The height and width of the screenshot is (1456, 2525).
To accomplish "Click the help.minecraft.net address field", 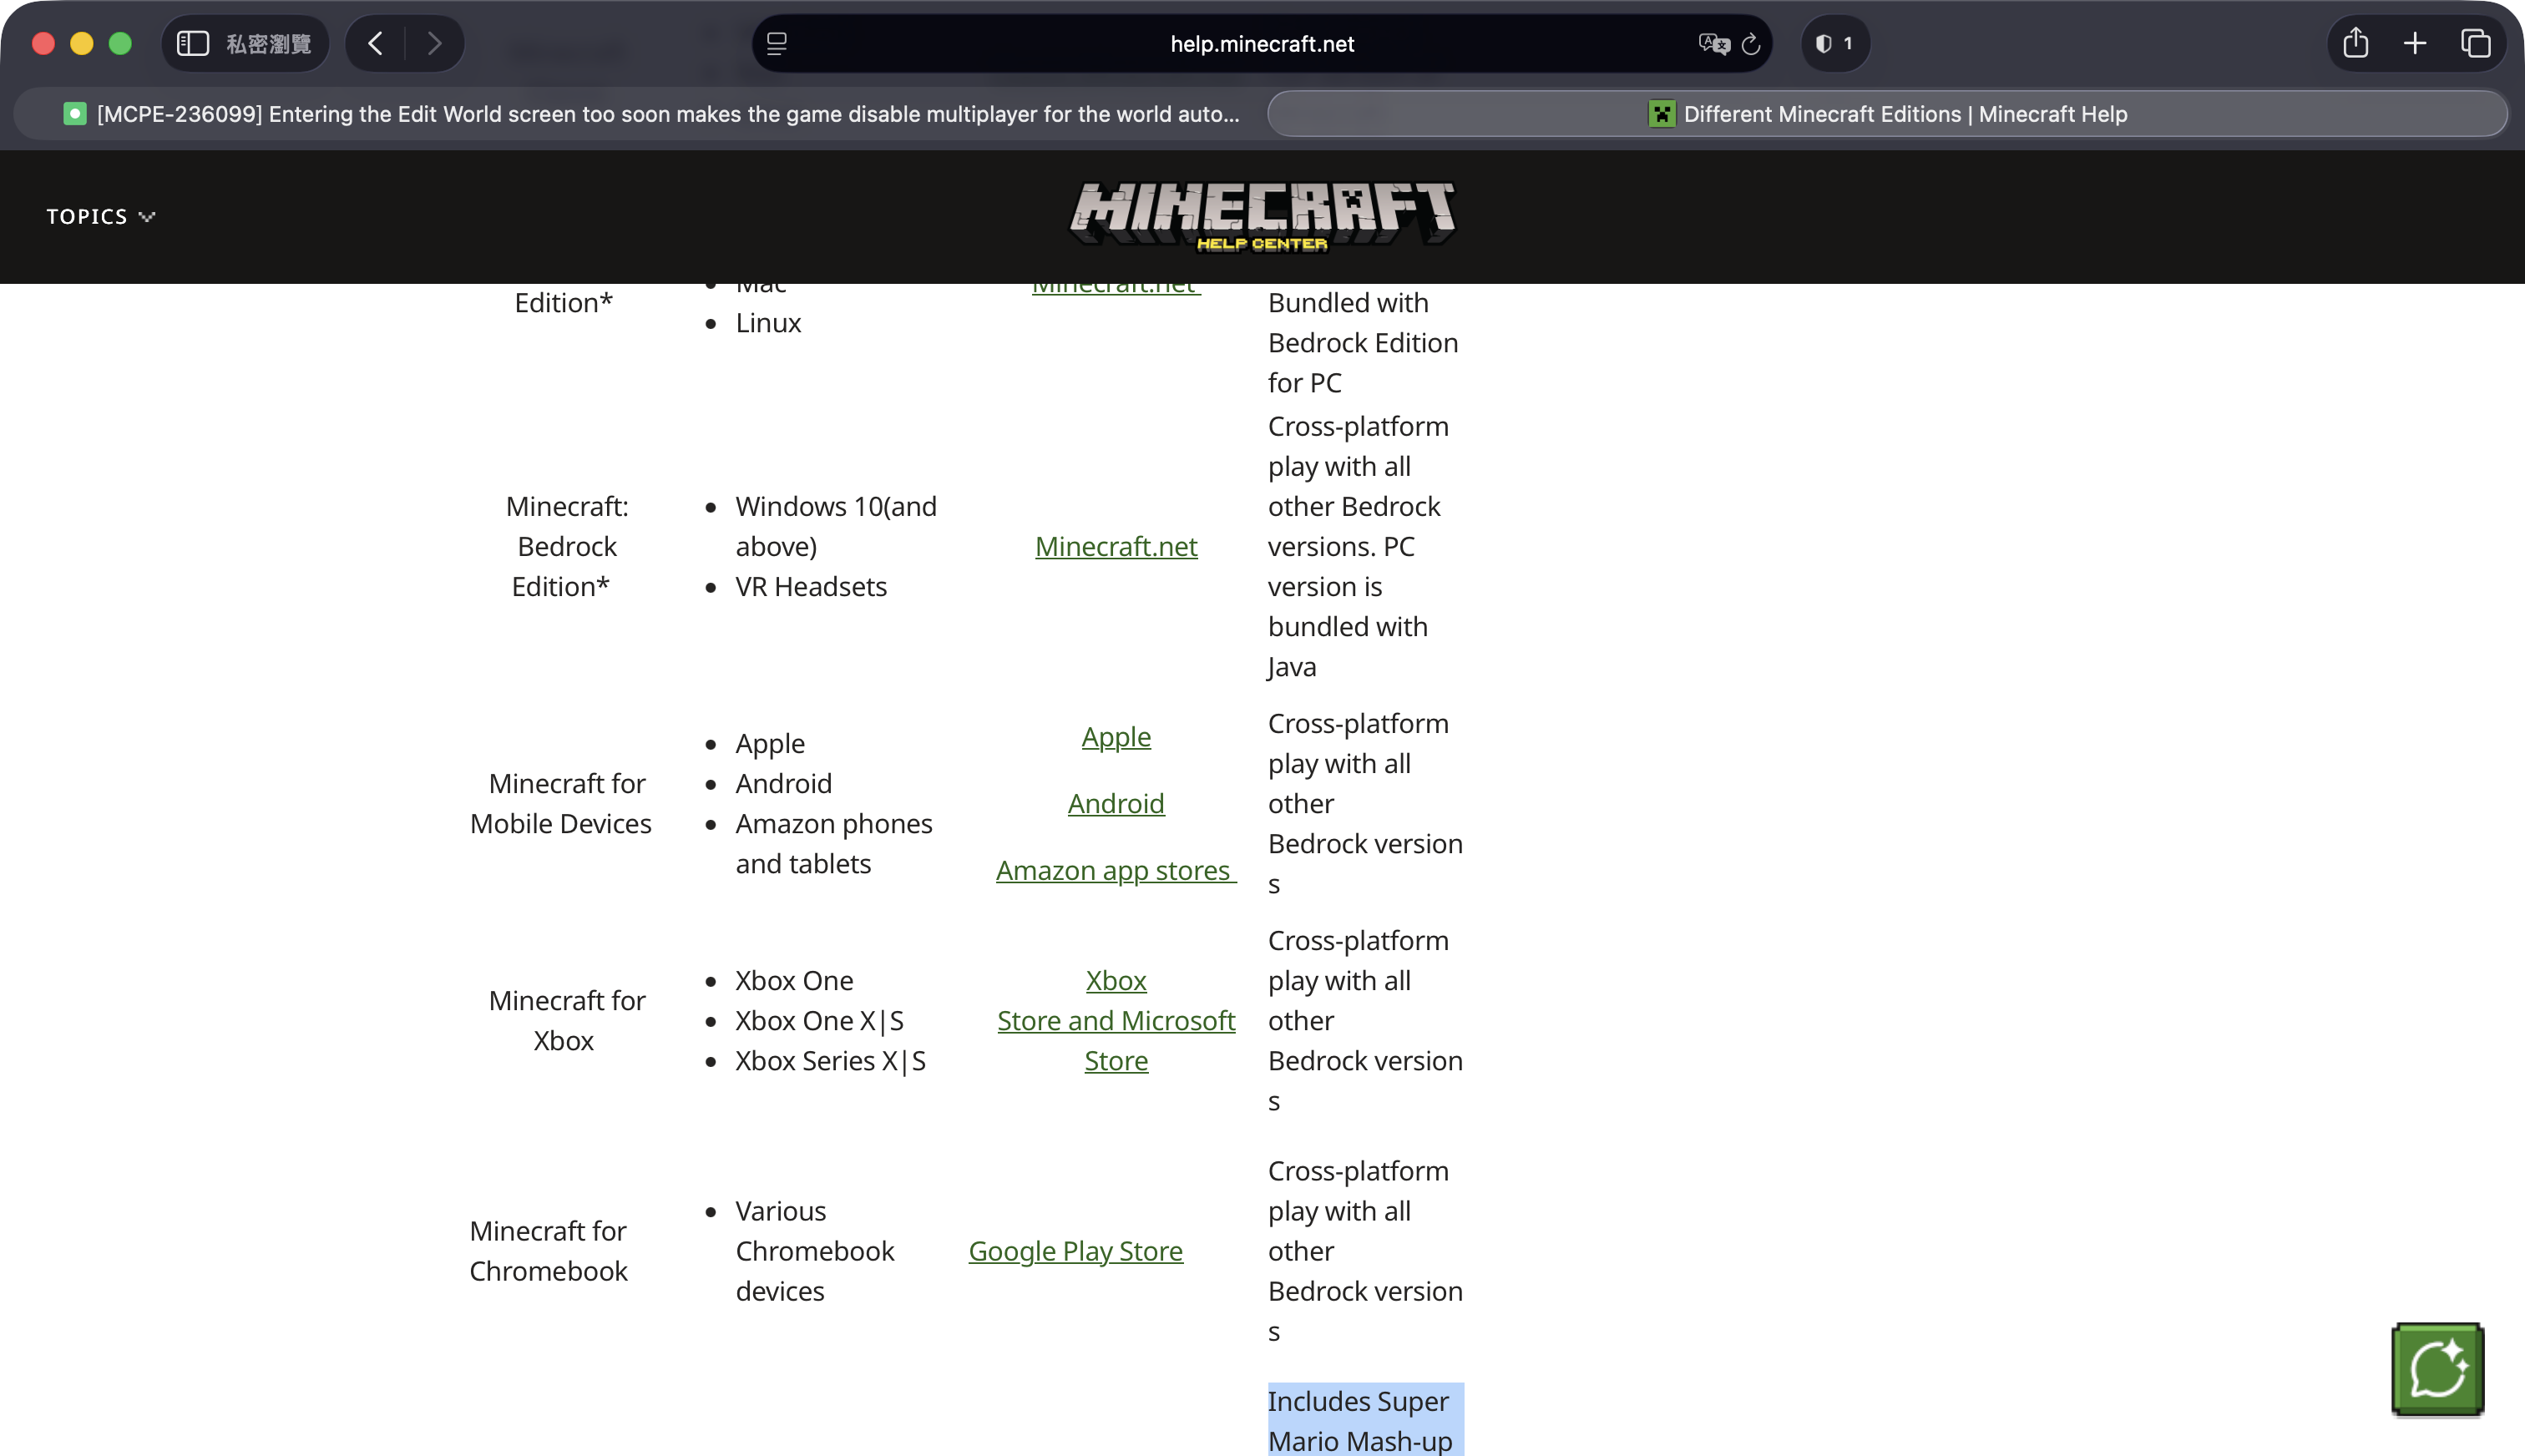I will tap(1261, 44).
